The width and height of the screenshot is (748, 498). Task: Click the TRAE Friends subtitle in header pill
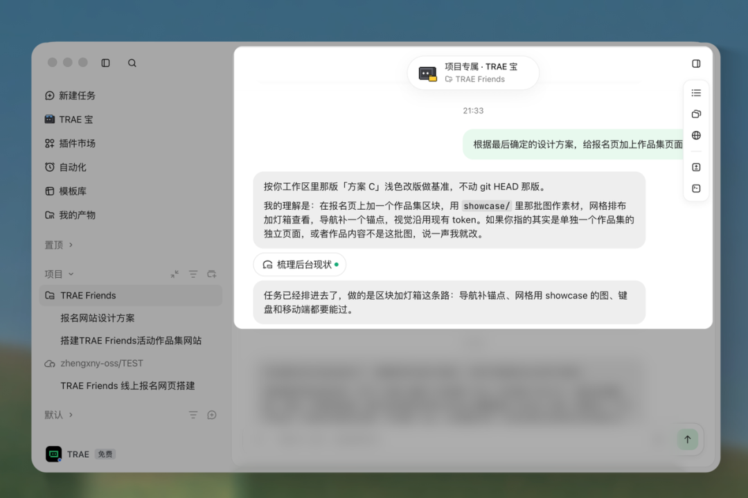coord(480,79)
